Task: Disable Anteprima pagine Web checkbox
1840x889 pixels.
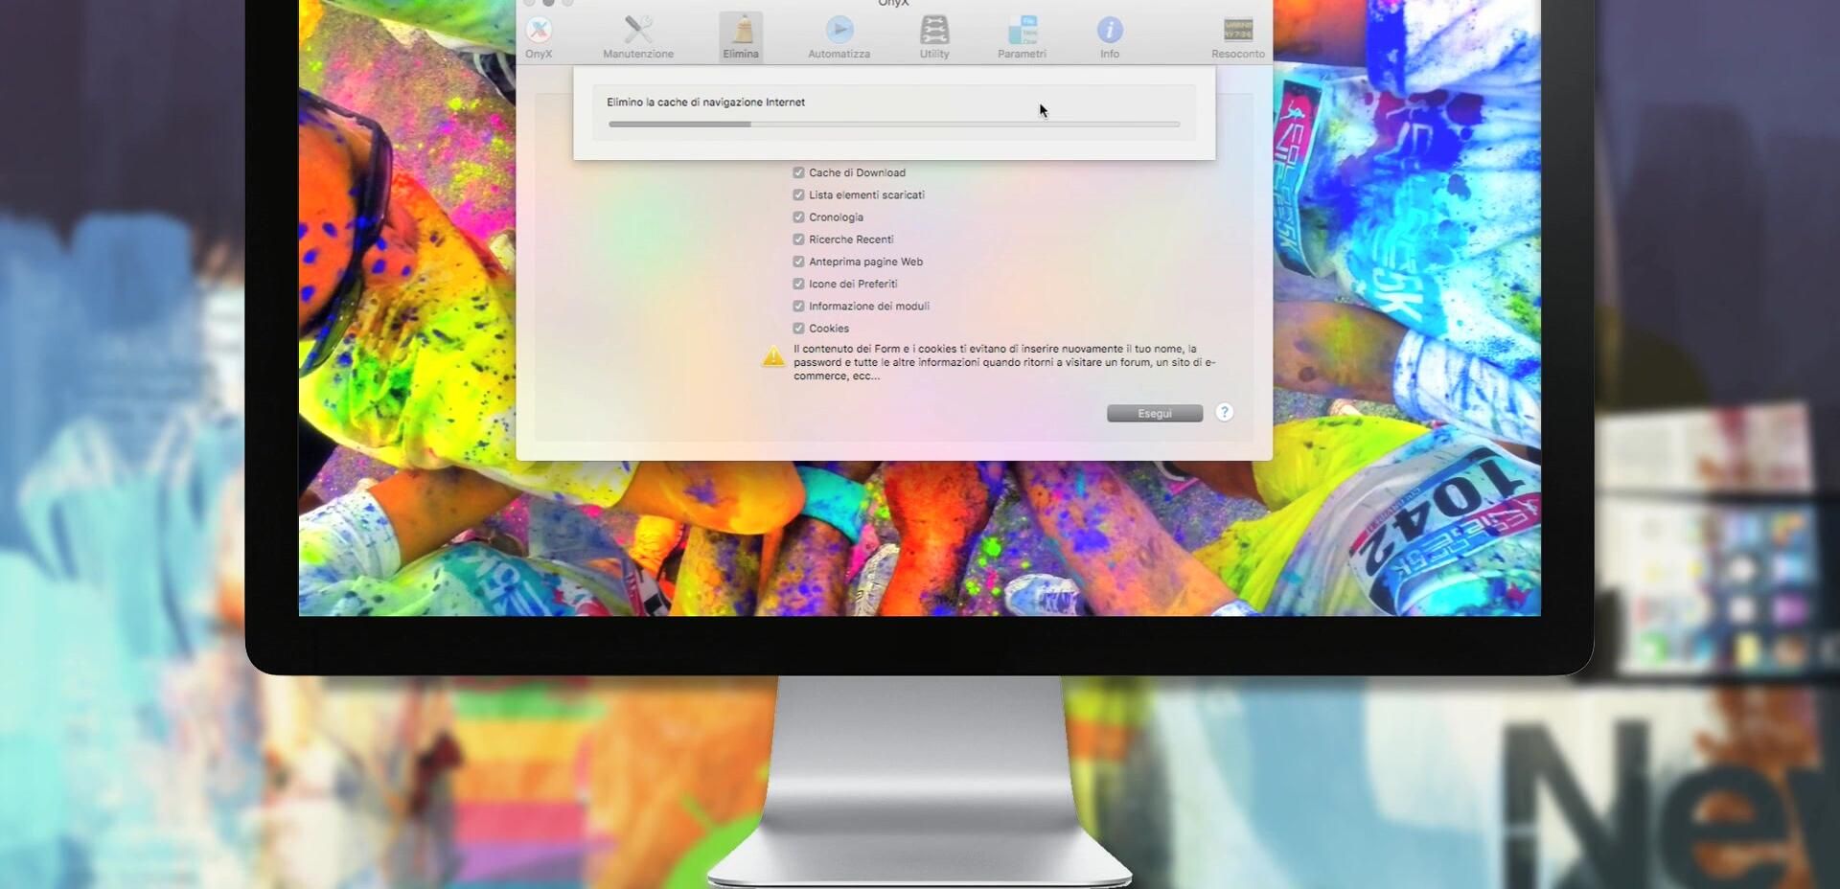Action: coord(798,262)
